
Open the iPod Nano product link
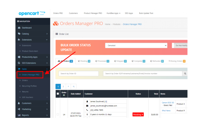(166, 110)
